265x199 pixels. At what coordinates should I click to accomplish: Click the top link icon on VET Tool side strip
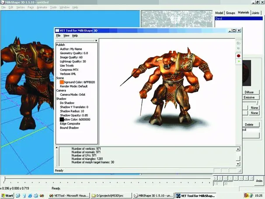[238, 43]
